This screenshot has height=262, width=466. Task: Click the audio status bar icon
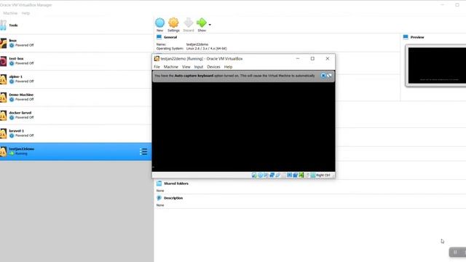point(266,175)
